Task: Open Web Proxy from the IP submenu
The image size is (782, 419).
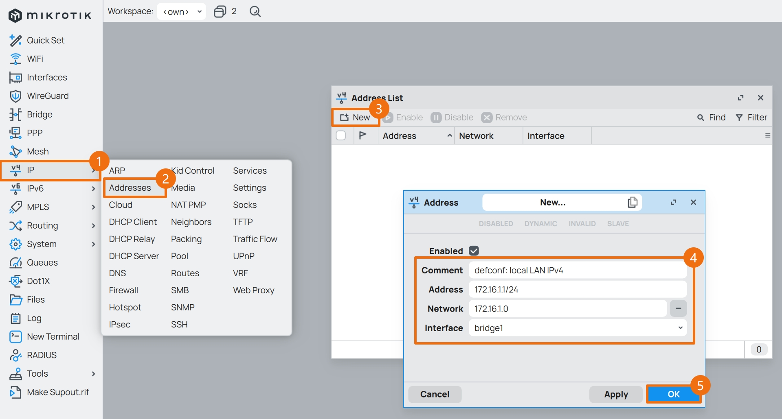Action: tap(254, 290)
